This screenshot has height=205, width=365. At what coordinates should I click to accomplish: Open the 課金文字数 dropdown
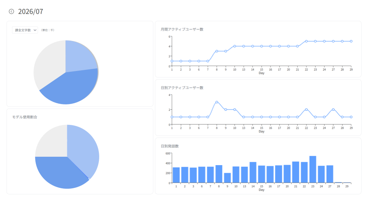pyautogui.click(x=25, y=30)
